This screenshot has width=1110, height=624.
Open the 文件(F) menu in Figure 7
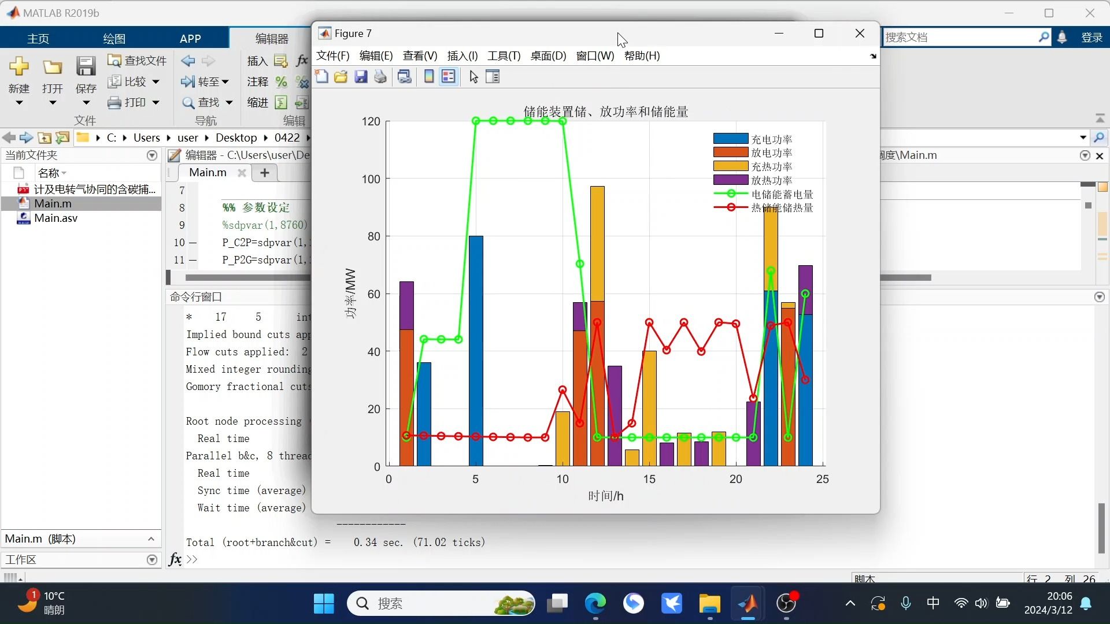332,55
